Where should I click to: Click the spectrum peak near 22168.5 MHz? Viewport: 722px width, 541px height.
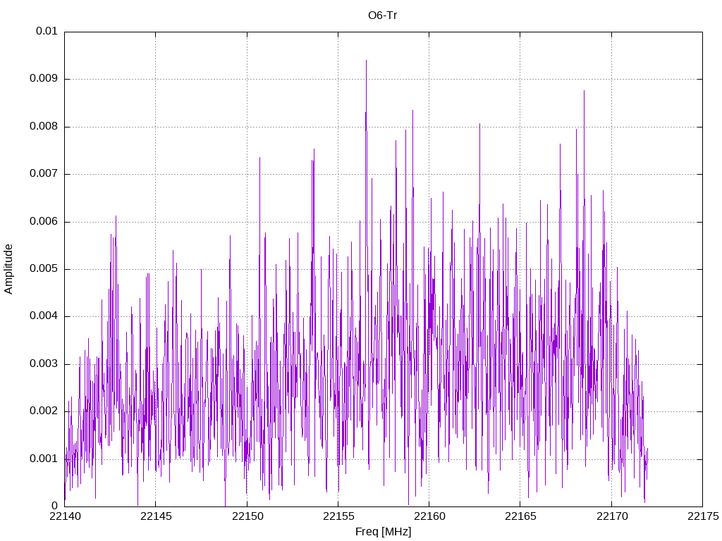click(584, 91)
